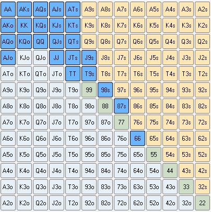Toggle the 66 pocket pair cell

137,139
